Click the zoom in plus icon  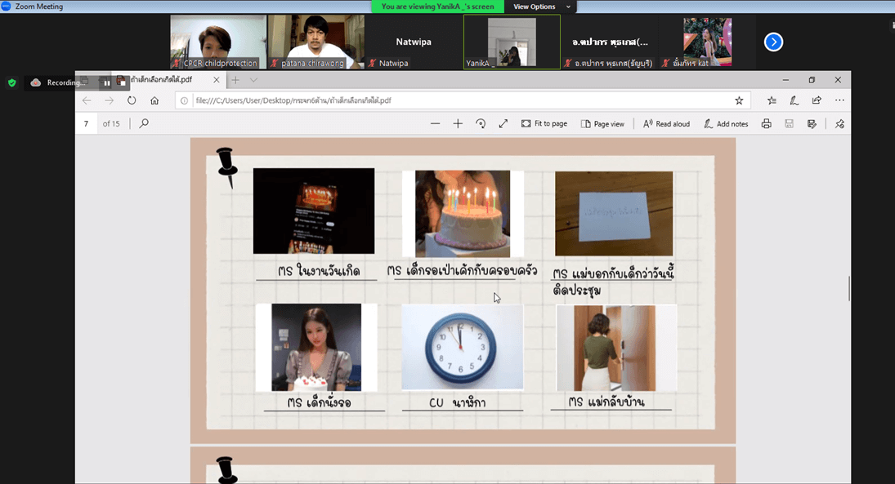tap(458, 124)
